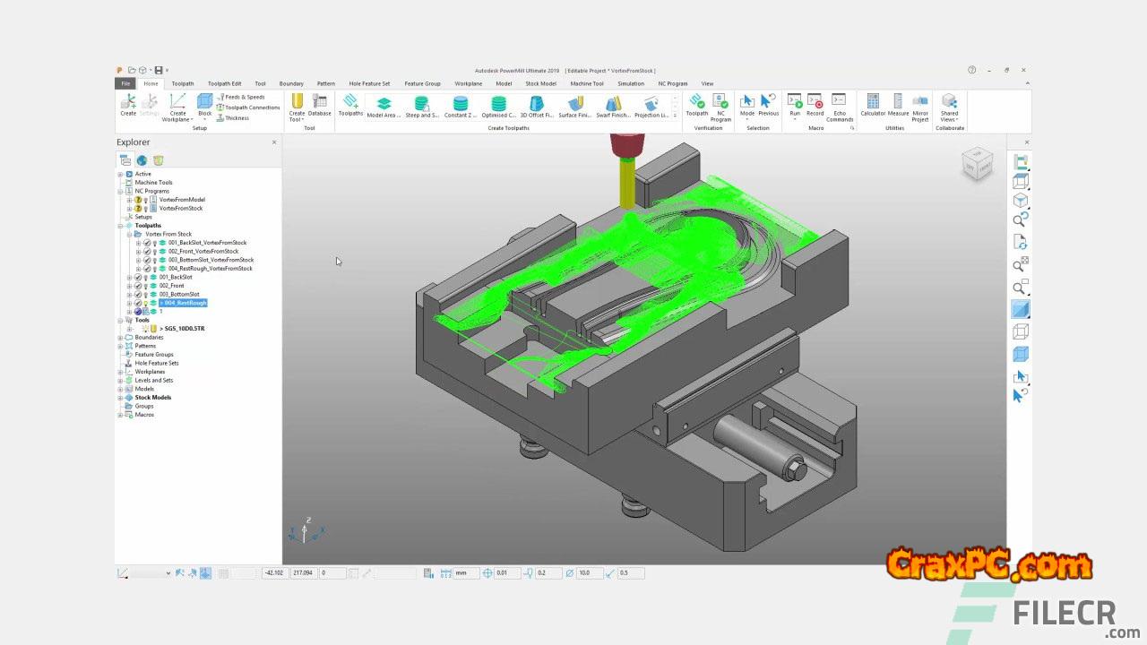Viewport: 1147px width, 645px height.
Task: Toggle light bulb of VortexFromModel NC program
Action: (145, 200)
